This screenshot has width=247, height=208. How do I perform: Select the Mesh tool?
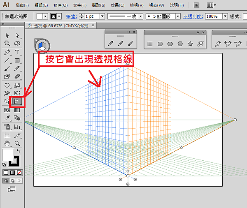(7, 110)
